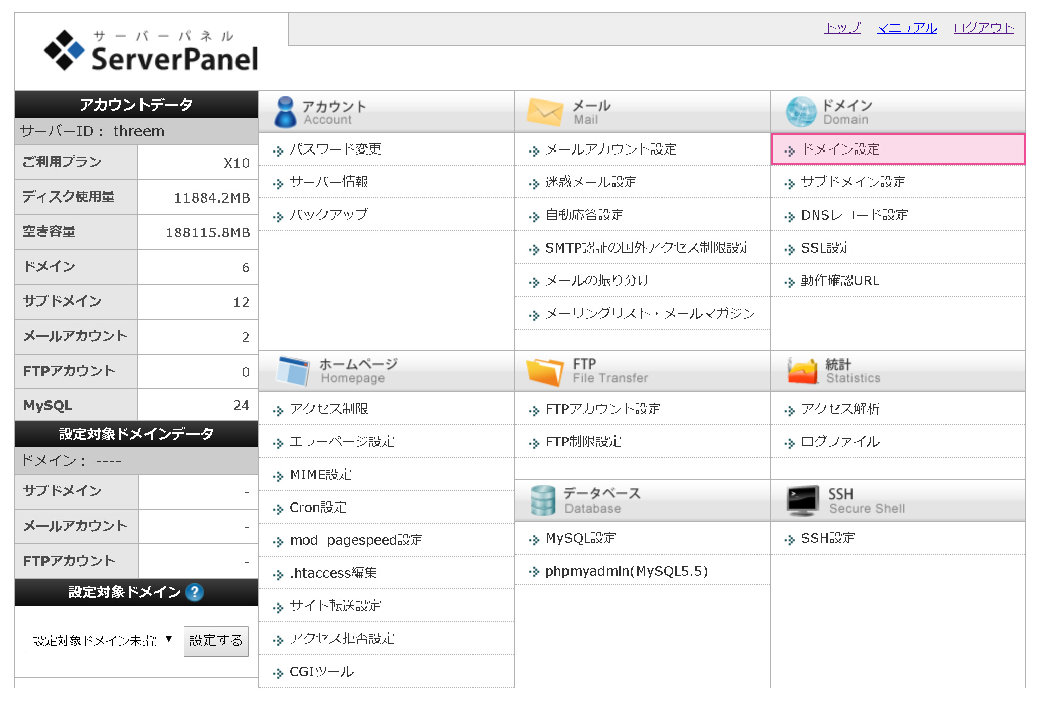Screen dimensions: 1041x704
Task: Click the FTP orange folder icon
Action: point(544,372)
